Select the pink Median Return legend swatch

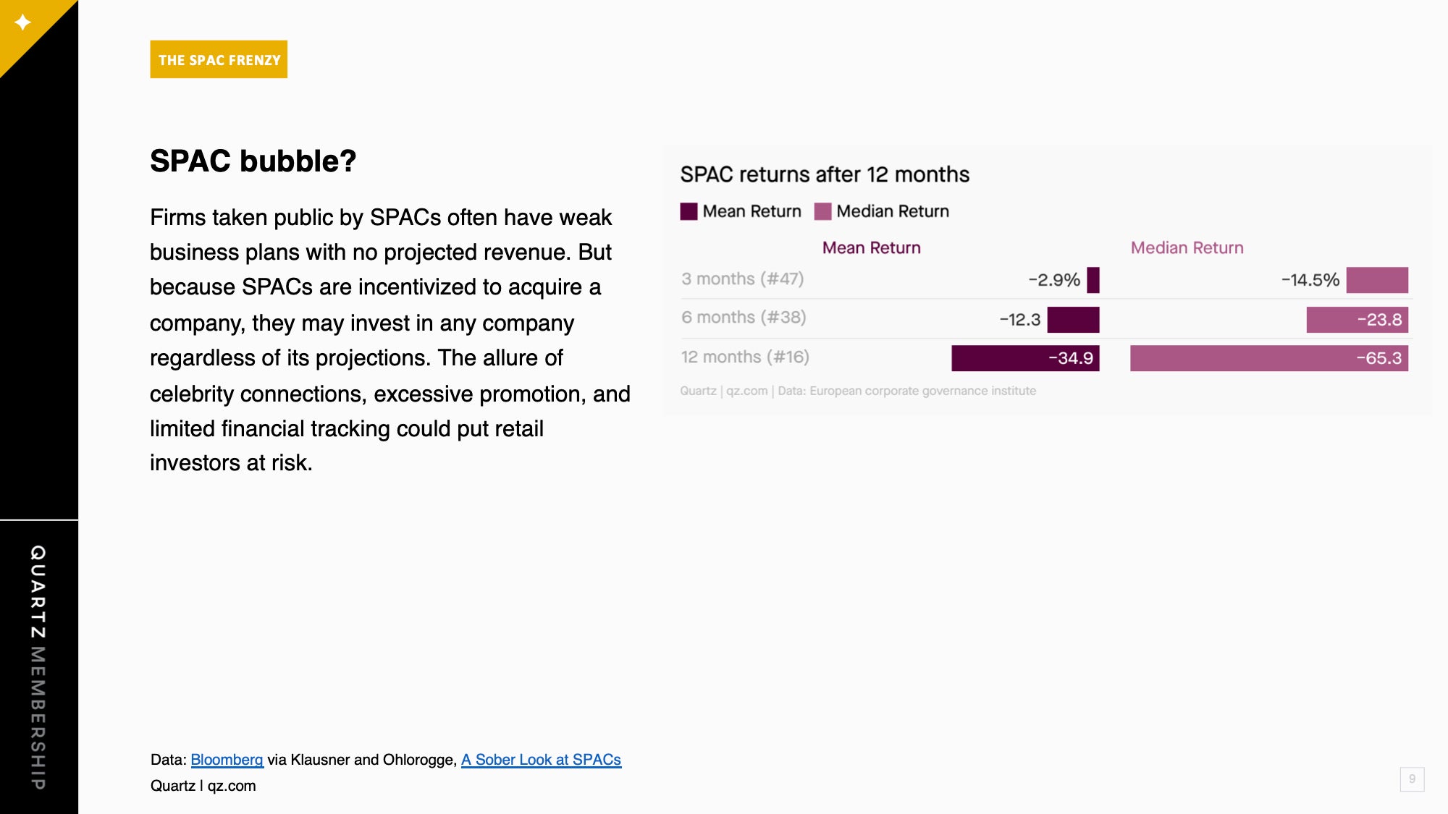pyautogui.click(x=822, y=211)
